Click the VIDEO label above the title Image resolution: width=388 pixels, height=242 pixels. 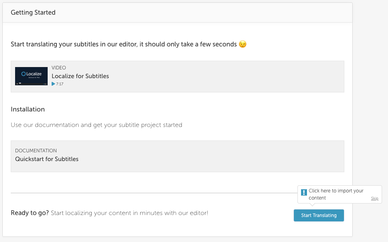click(x=59, y=68)
